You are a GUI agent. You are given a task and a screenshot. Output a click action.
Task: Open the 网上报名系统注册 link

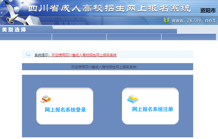point(153,109)
